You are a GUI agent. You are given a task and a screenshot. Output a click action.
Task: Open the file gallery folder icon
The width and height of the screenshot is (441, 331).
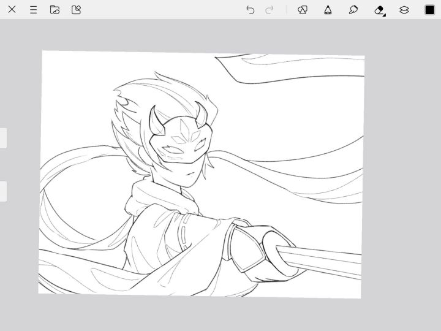[55, 10]
